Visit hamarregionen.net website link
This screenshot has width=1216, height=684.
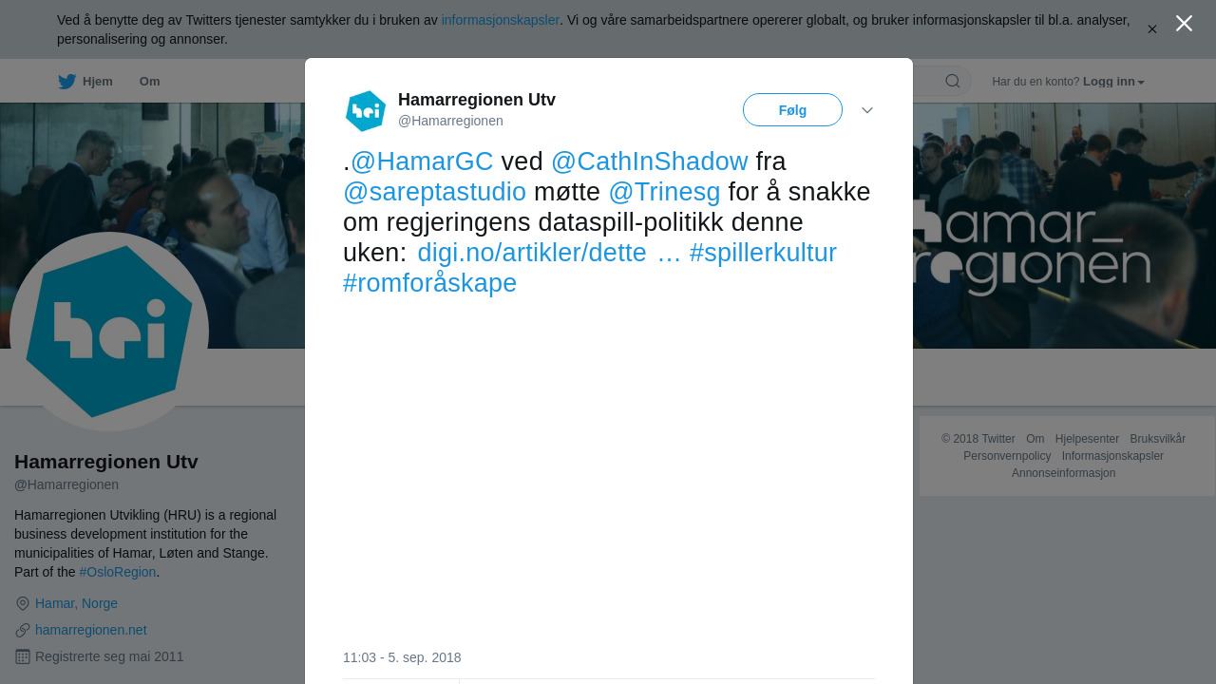(x=91, y=630)
